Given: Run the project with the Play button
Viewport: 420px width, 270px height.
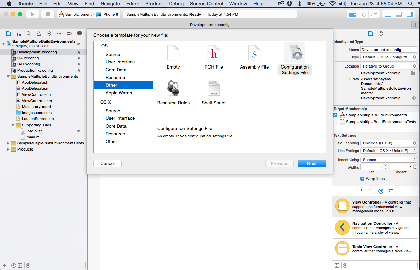Looking at the screenshot, I should pos(33,14).
